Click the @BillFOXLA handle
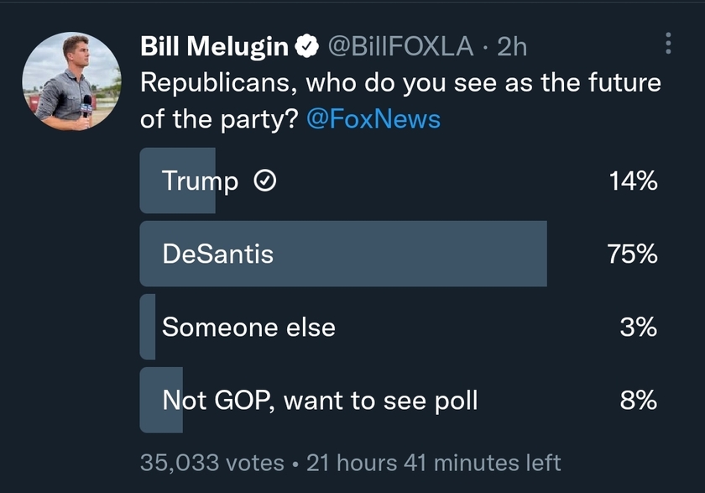 click(x=400, y=46)
